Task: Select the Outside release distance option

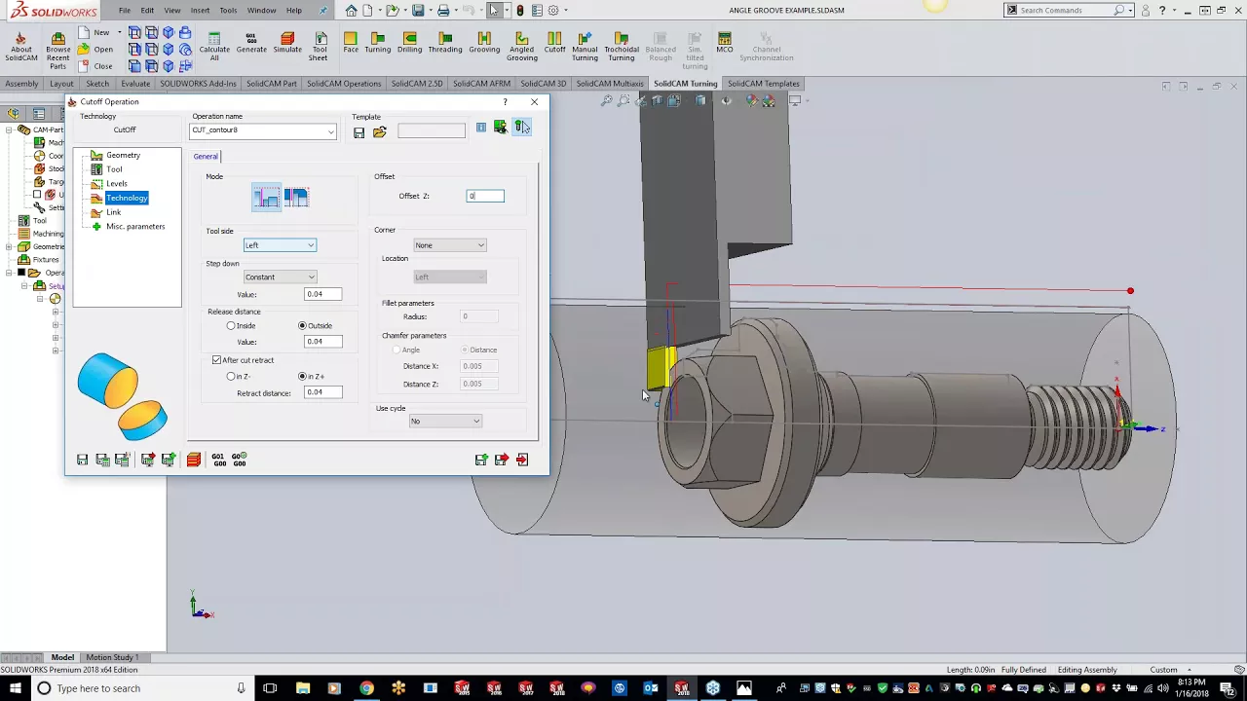Action: [x=302, y=325]
